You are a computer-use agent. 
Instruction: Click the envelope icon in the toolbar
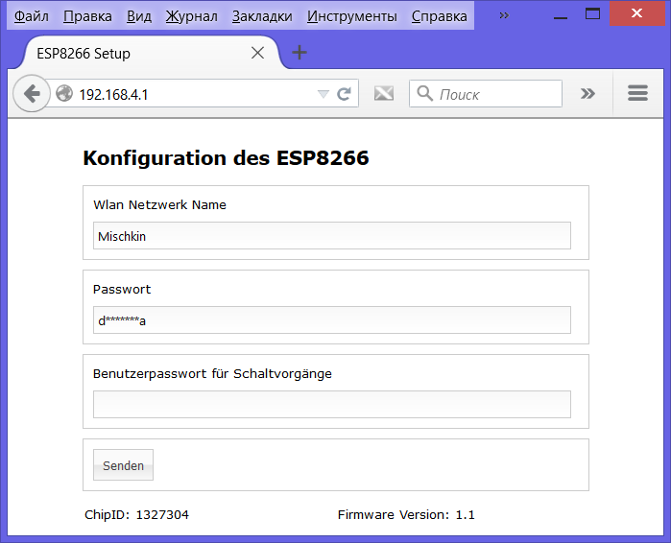coord(384,94)
